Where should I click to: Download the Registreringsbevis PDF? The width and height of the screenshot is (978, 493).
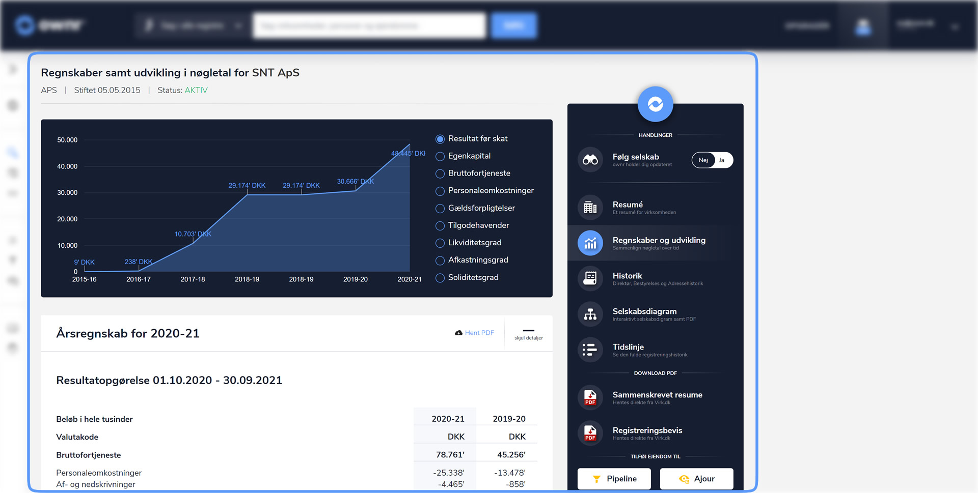pyautogui.click(x=655, y=433)
